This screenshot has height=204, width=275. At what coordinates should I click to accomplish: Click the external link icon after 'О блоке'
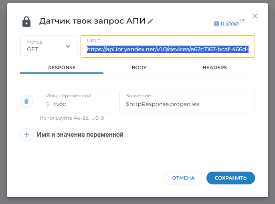point(242,21)
